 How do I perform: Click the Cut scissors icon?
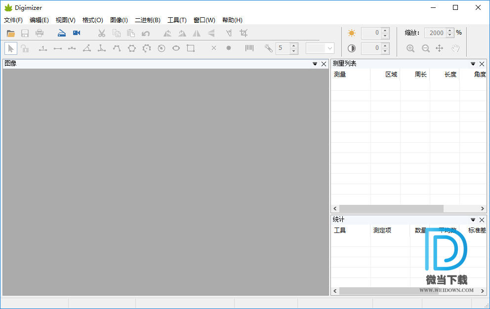tap(102, 33)
